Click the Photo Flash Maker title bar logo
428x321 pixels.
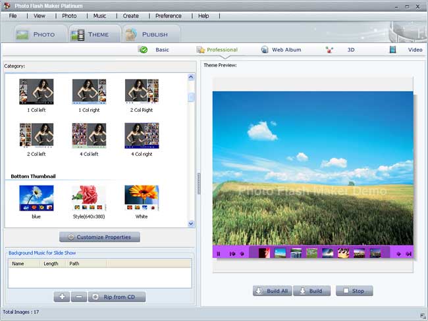pyautogui.click(x=7, y=5)
